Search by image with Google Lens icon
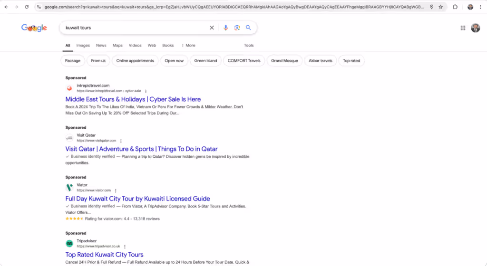The height and width of the screenshot is (267, 487). 237,28
